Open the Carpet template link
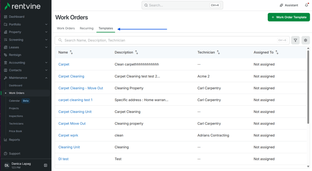 point(64,64)
